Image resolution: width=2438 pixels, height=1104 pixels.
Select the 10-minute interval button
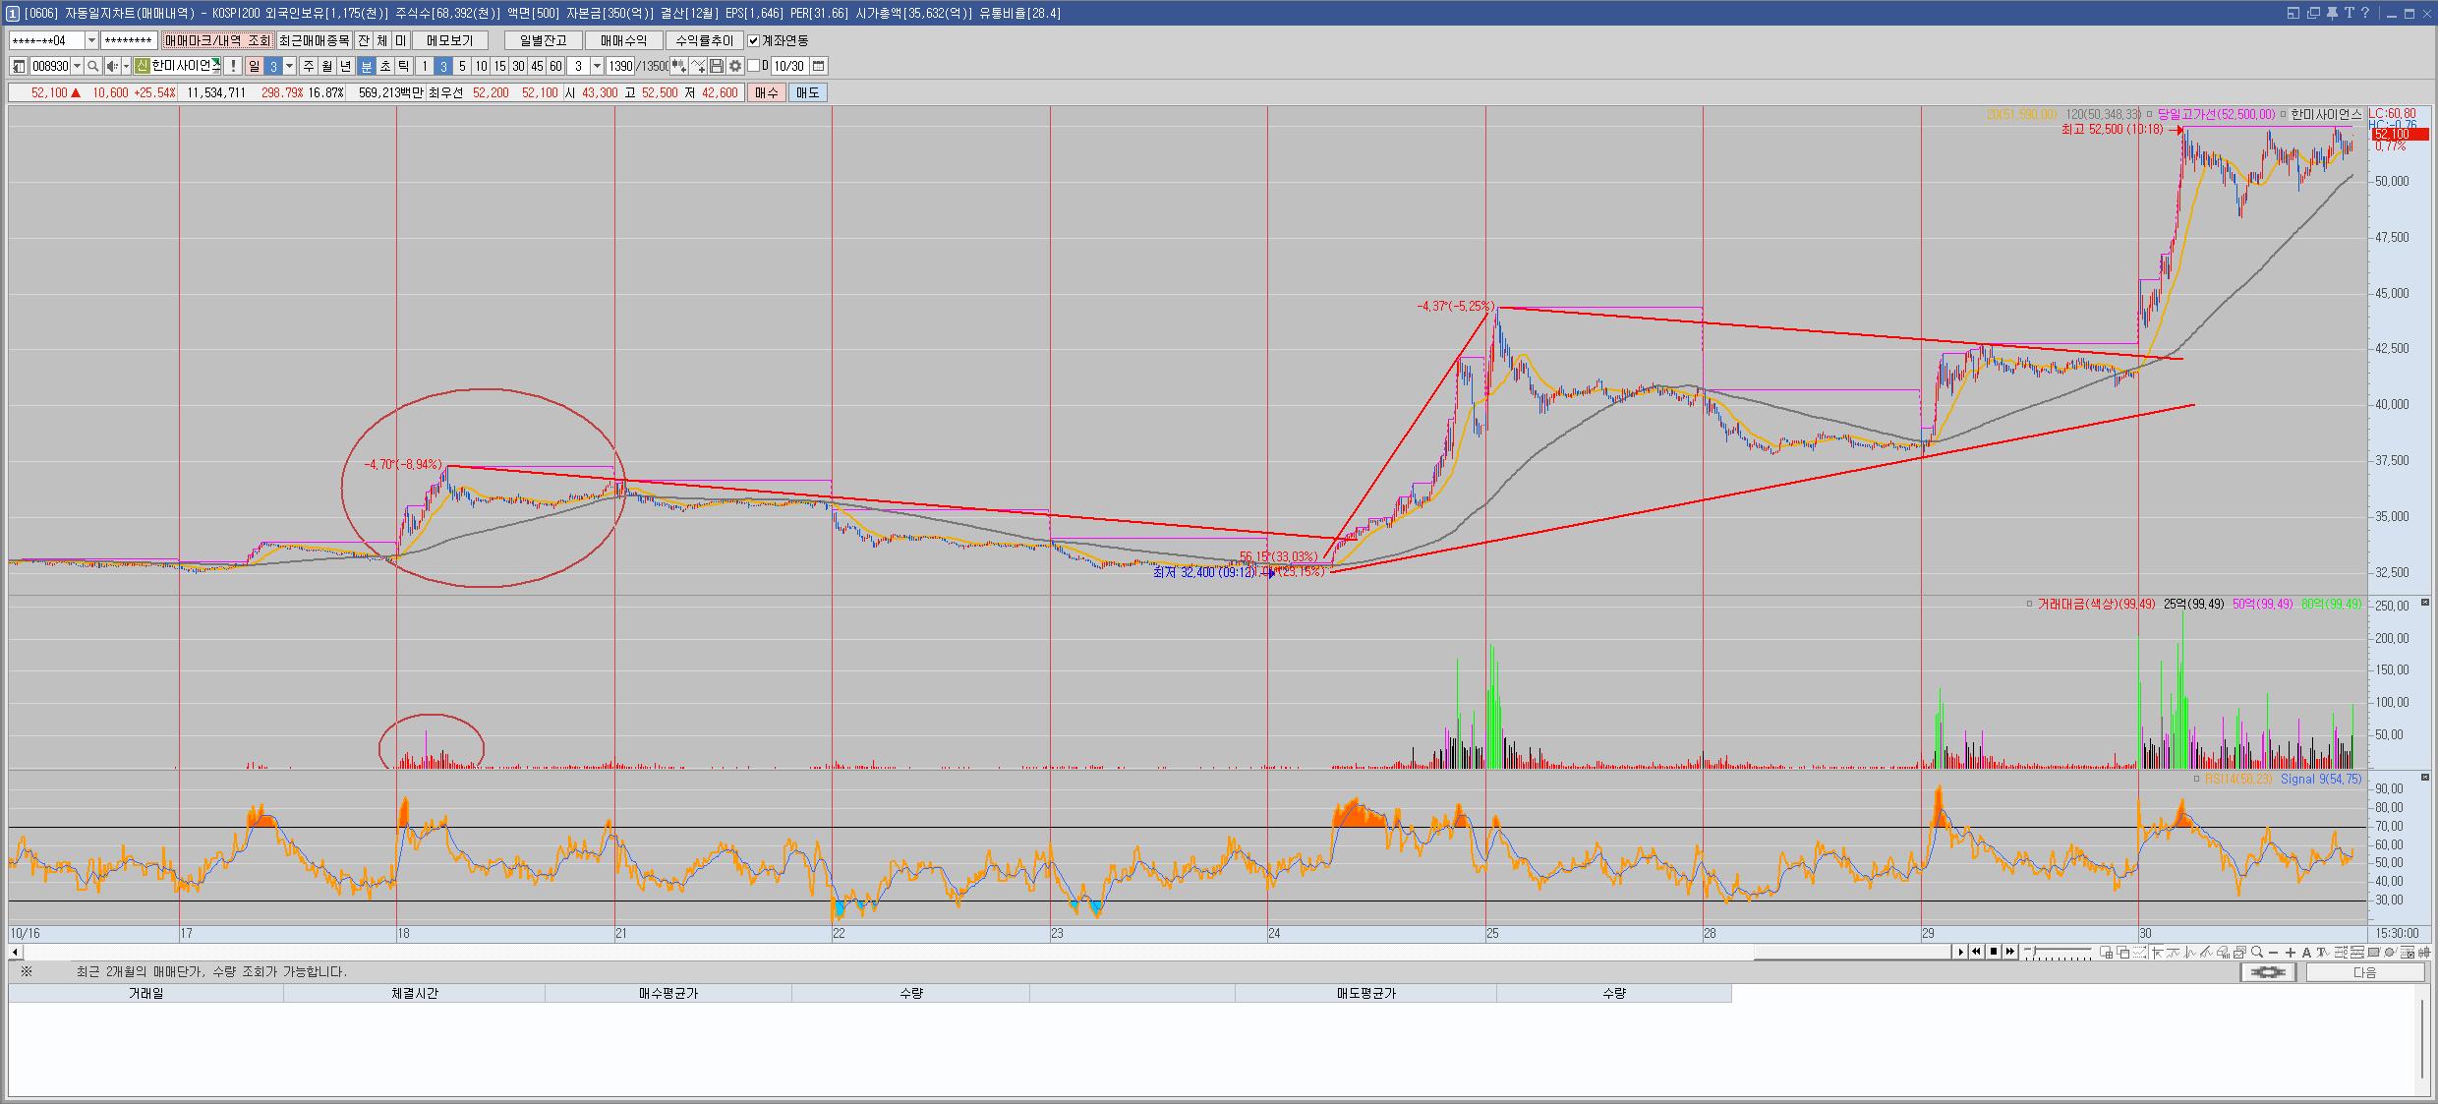tap(481, 66)
